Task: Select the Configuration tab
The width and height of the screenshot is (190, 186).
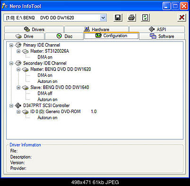Action: pos(112,36)
